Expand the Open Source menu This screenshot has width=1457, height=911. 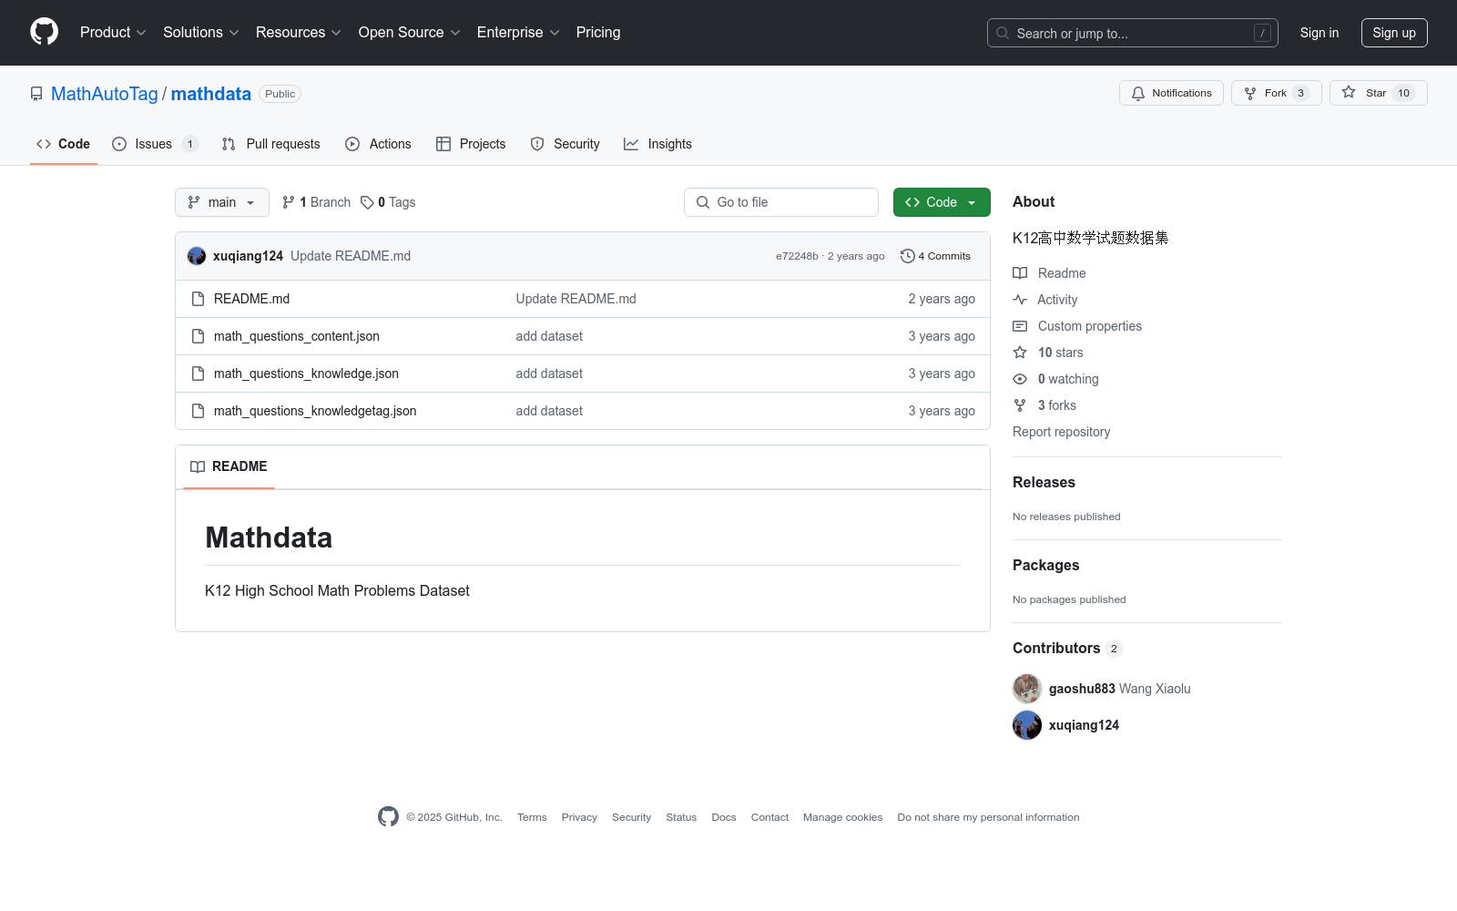(410, 32)
